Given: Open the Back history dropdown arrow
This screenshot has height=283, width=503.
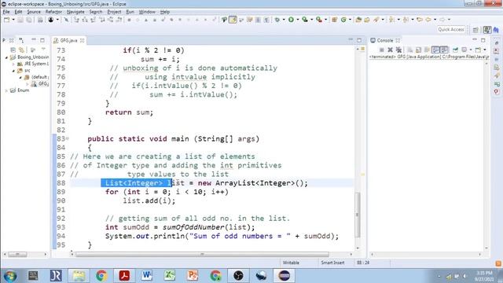Looking at the screenshot, I should (x=435, y=20).
